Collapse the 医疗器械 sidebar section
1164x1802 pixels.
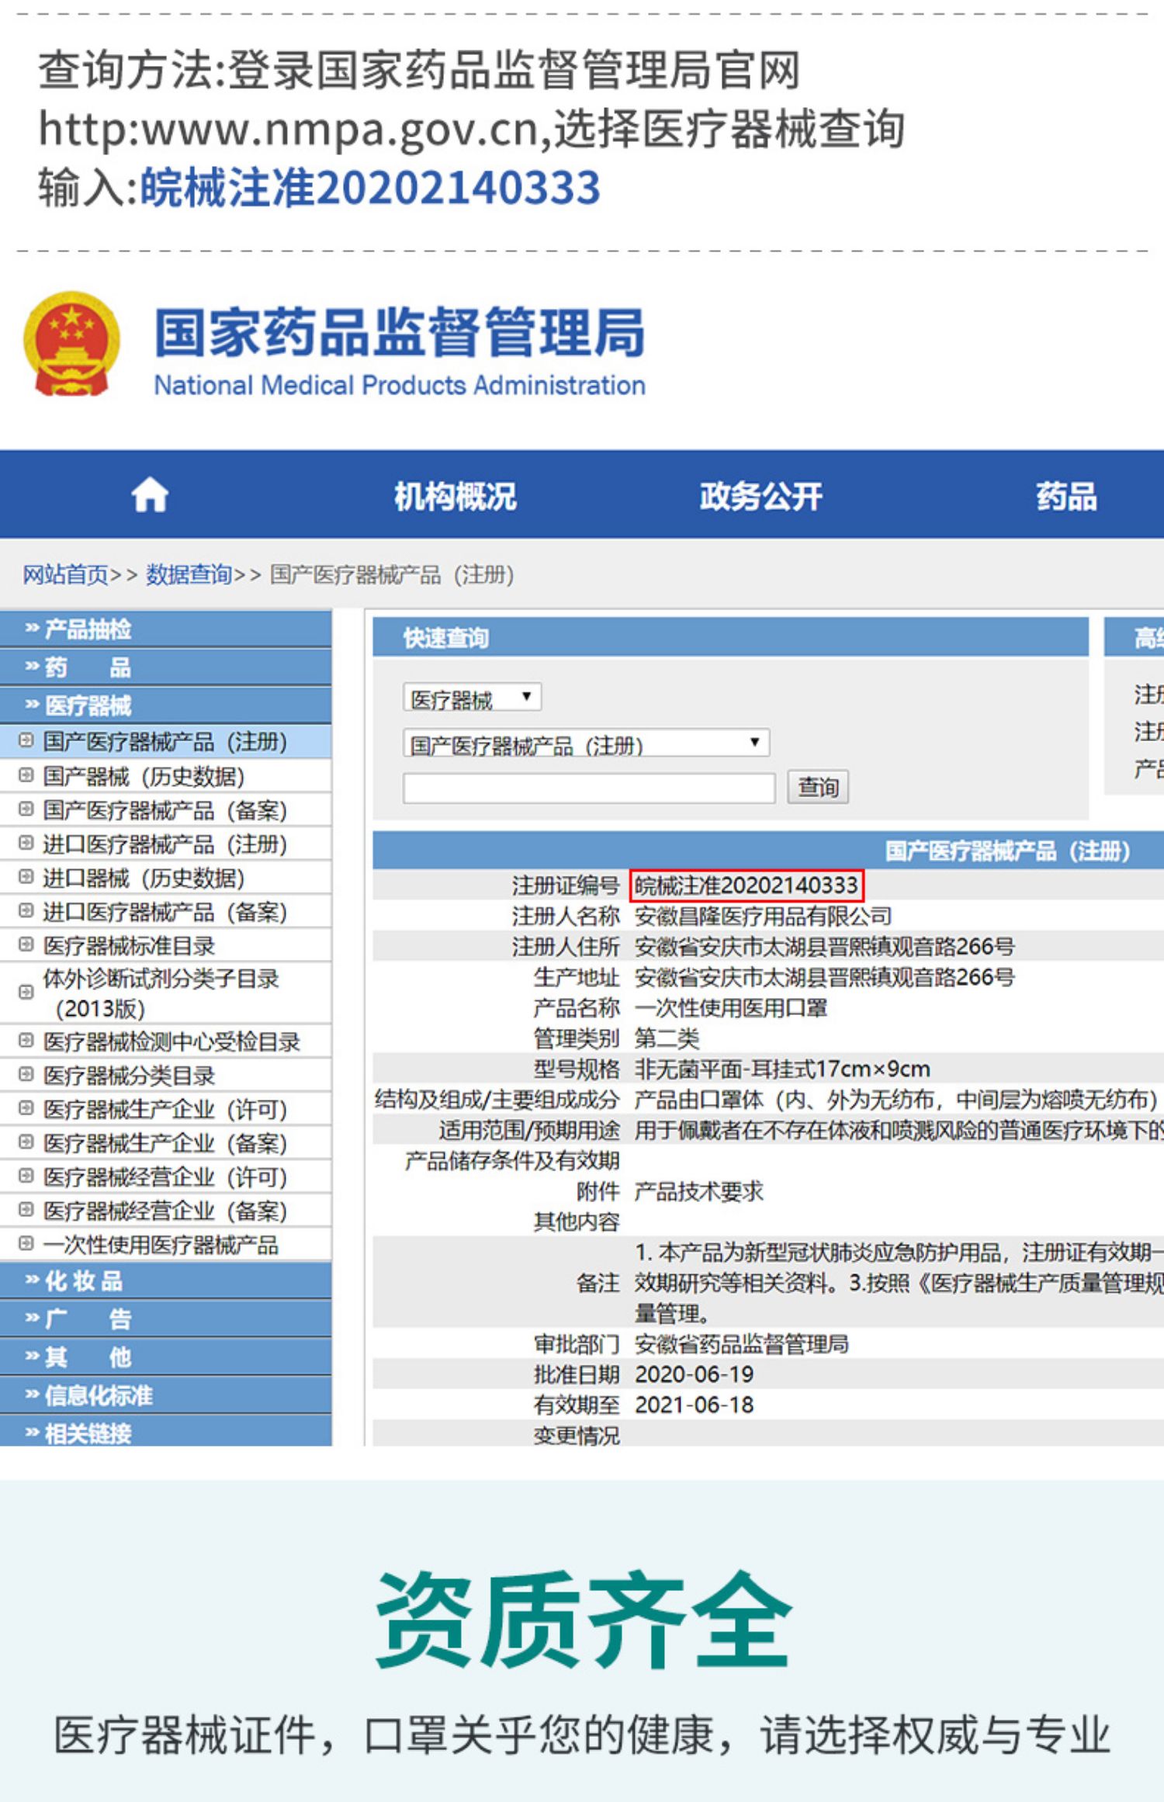[166, 705]
